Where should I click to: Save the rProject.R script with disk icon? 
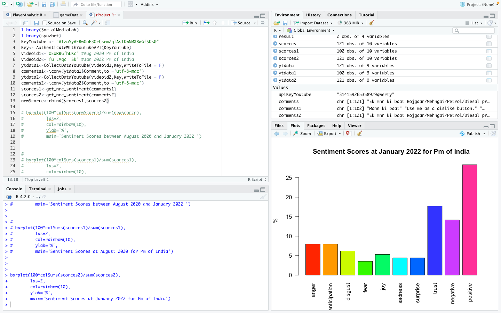(36, 23)
